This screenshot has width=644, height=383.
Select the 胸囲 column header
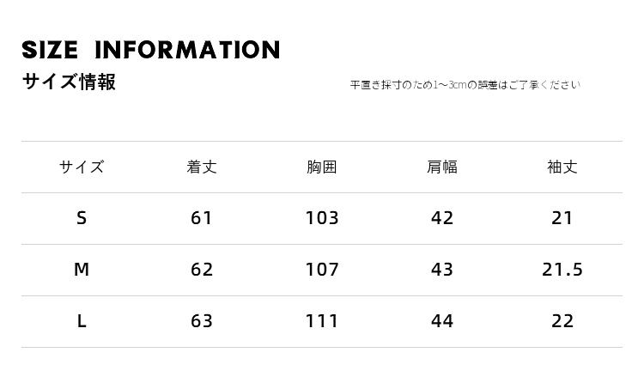coord(322,167)
